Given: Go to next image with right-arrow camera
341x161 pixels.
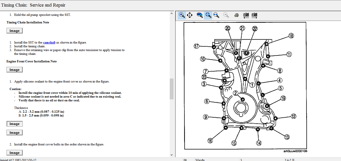Looking at the screenshot, I should (x=254, y=15).
